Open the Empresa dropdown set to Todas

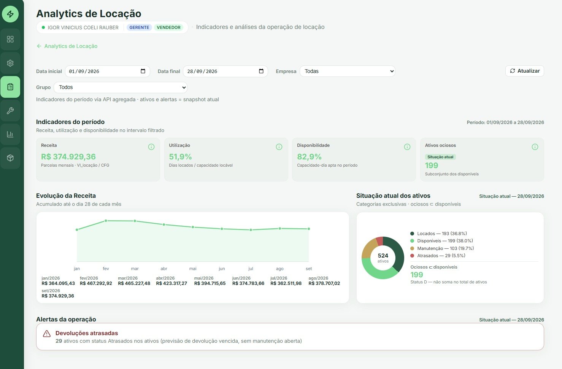tap(348, 71)
